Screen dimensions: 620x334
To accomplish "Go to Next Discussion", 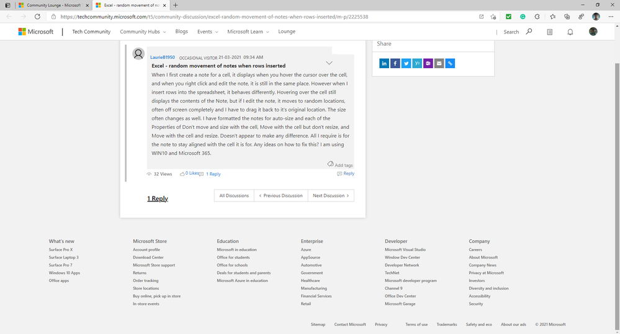I will click(x=331, y=195).
